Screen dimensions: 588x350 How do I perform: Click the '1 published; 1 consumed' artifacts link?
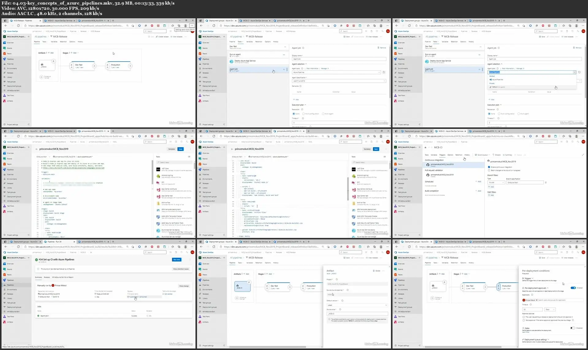pyautogui.click(x=137, y=297)
